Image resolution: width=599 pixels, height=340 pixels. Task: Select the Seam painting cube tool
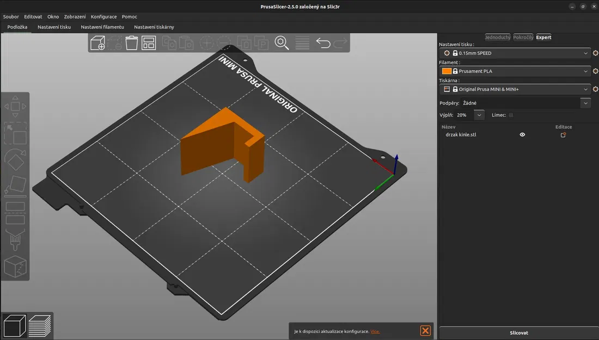point(15,267)
